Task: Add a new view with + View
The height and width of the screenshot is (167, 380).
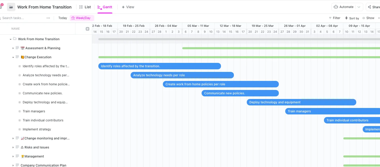Action: 128,7
